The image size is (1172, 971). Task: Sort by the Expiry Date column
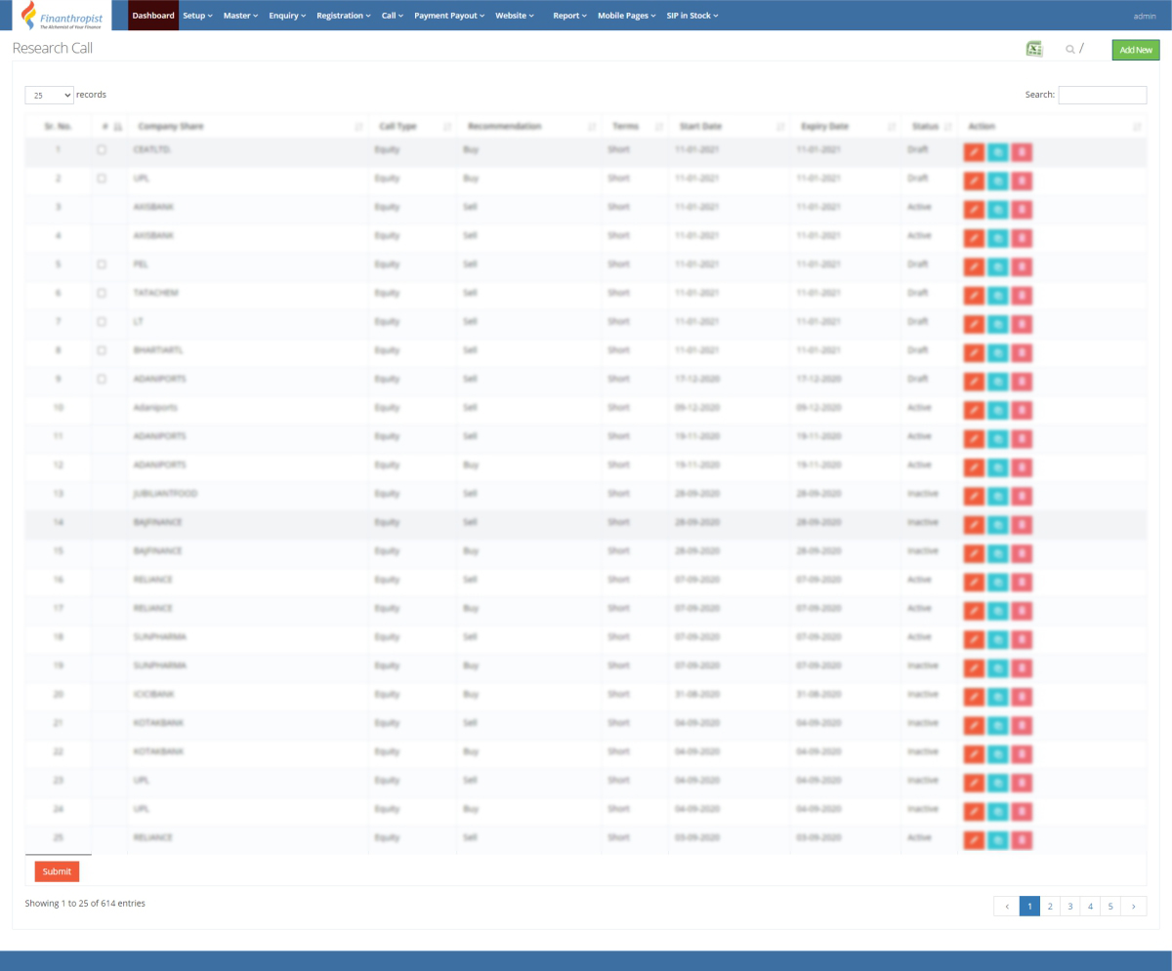point(844,126)
